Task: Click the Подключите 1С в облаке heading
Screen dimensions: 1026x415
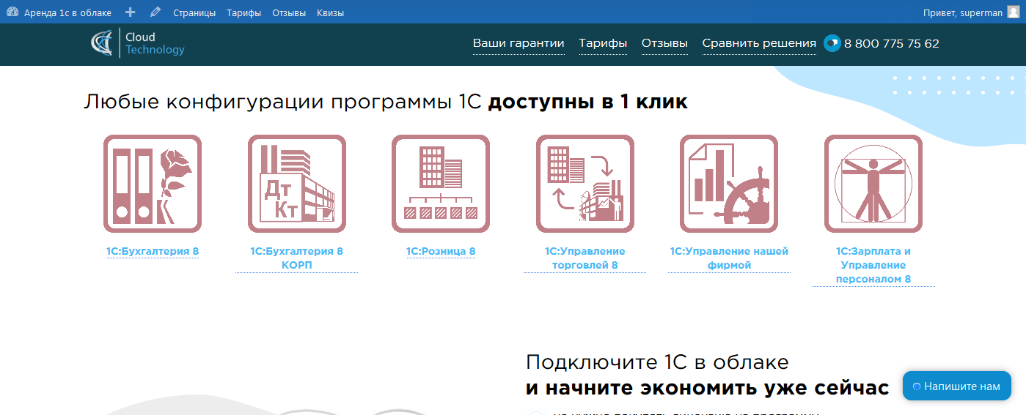Action: coord(657,362)
